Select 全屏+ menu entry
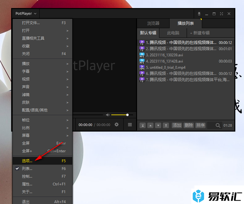 pyautogui.click(x=42, y=151)
